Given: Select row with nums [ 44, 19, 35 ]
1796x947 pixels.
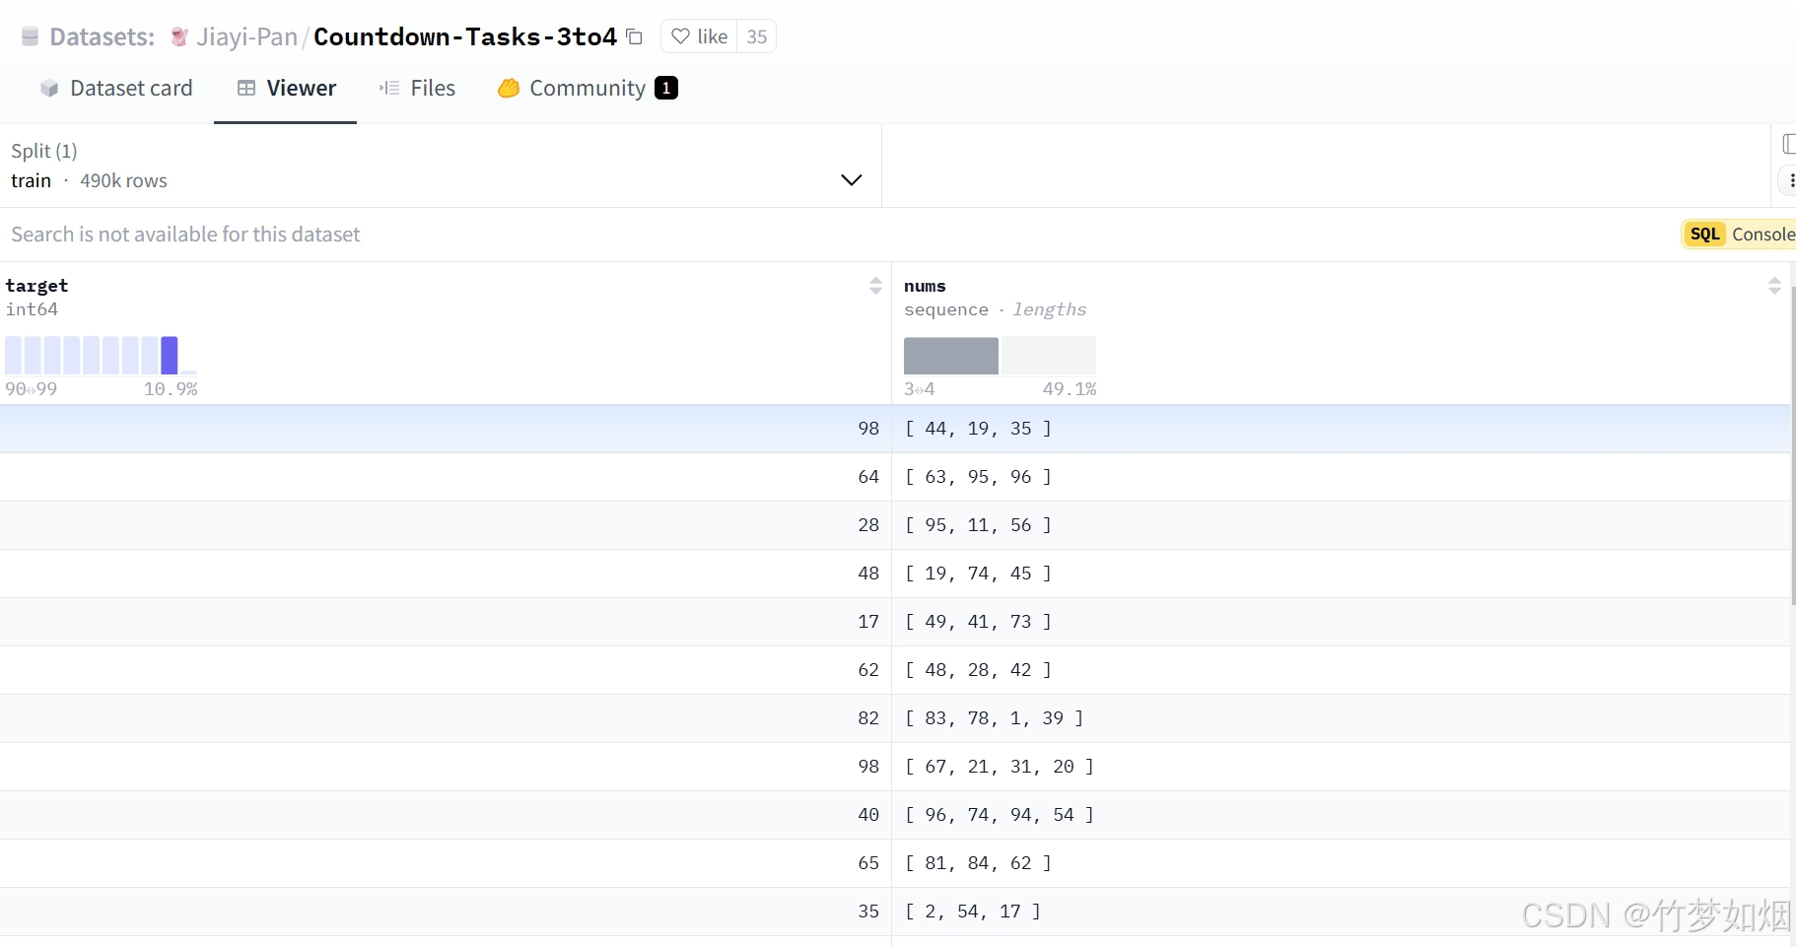Looking at the screenshot, I should click(895, 429).
